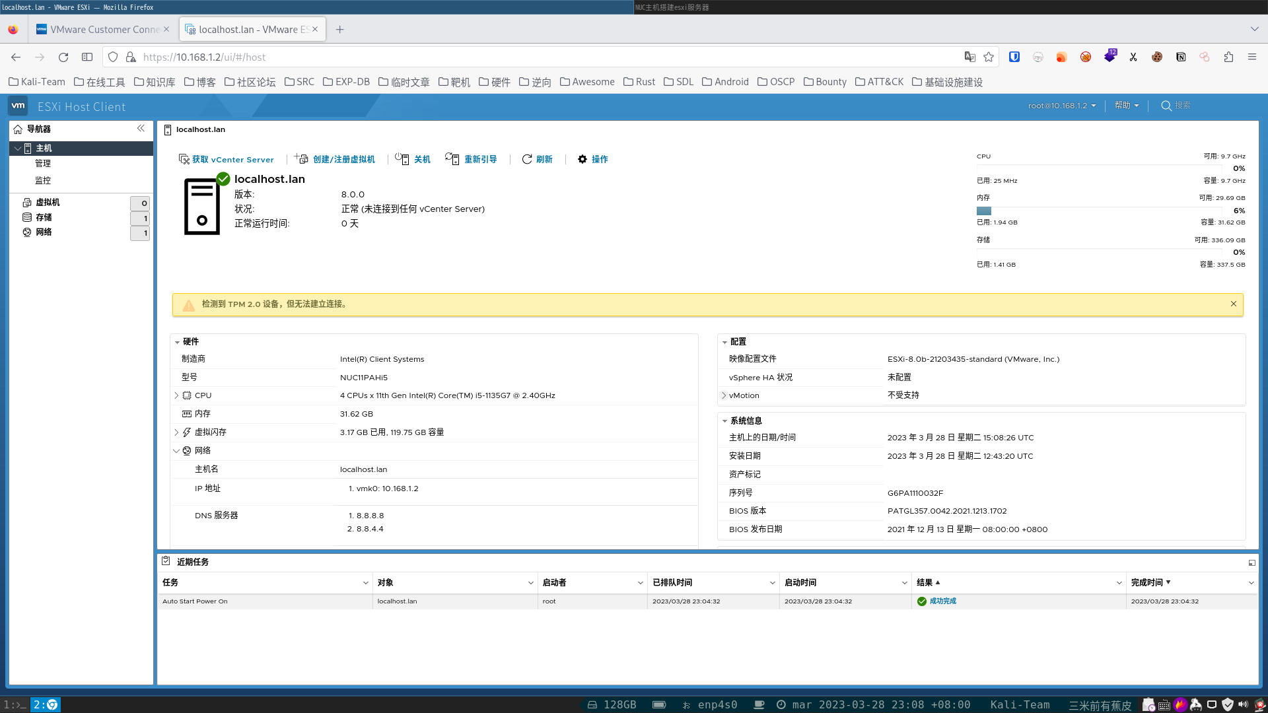
Task: Click the vm logo icon
Action: [18, 106]
